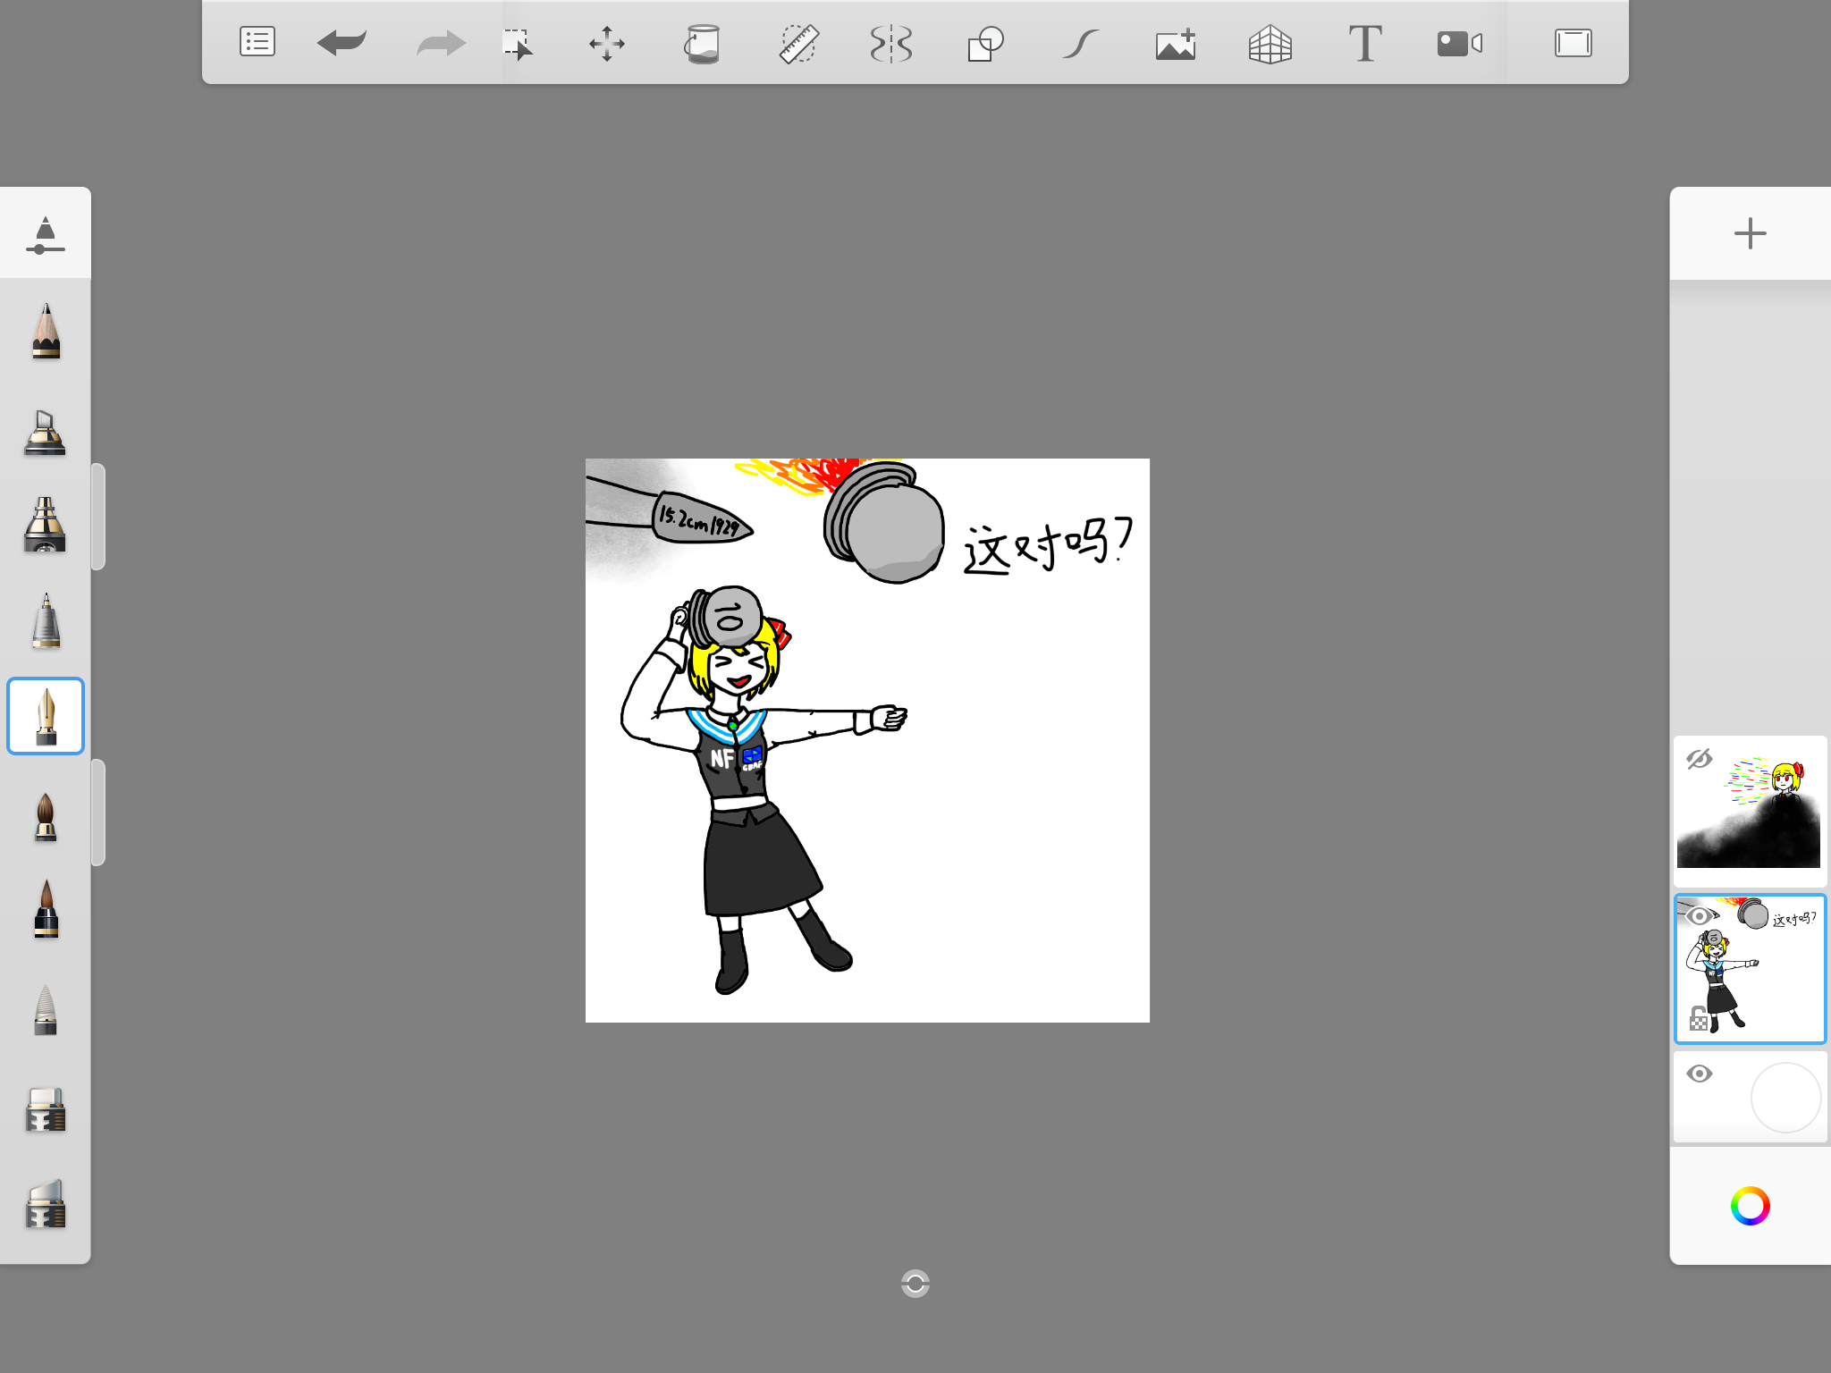Viewport: 1831px width, 1373px height.
Task: Select the dark smoke layer thumbnail
Action: (1749, 810)
